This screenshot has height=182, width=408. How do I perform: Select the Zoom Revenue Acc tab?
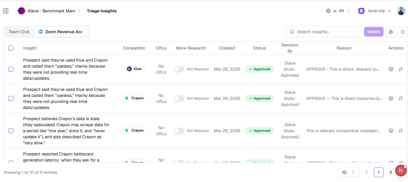pyautogui.click(x=62, y=32)
